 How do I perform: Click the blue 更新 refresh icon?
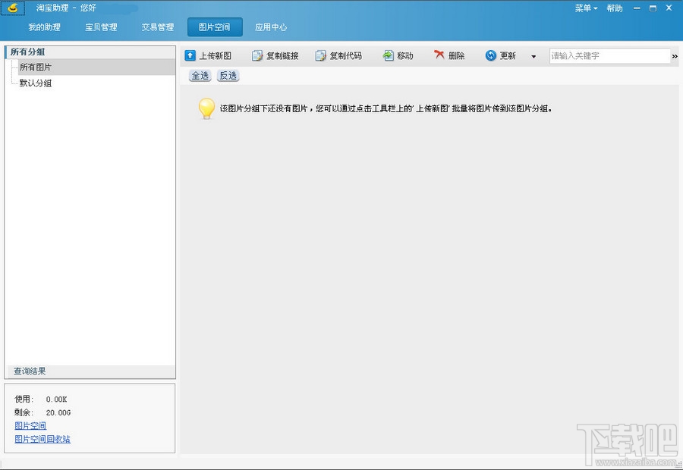pos(491,55)
